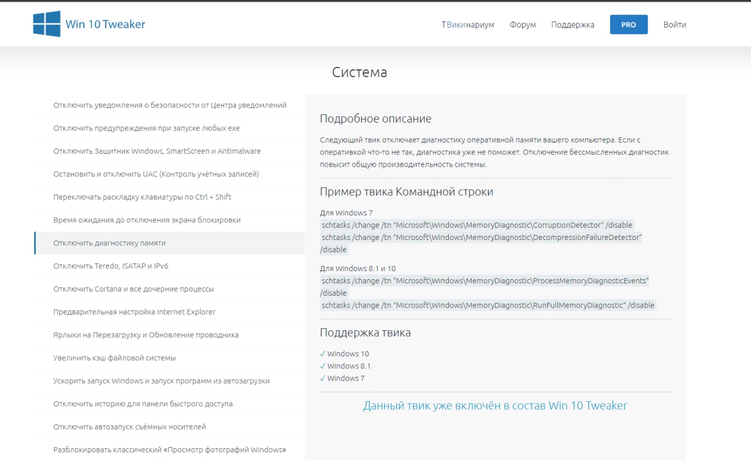The height and width of the screenshot is (460, 751).
Task: Click the Пример твика Командной строки heading
Action: coord(407,192)
